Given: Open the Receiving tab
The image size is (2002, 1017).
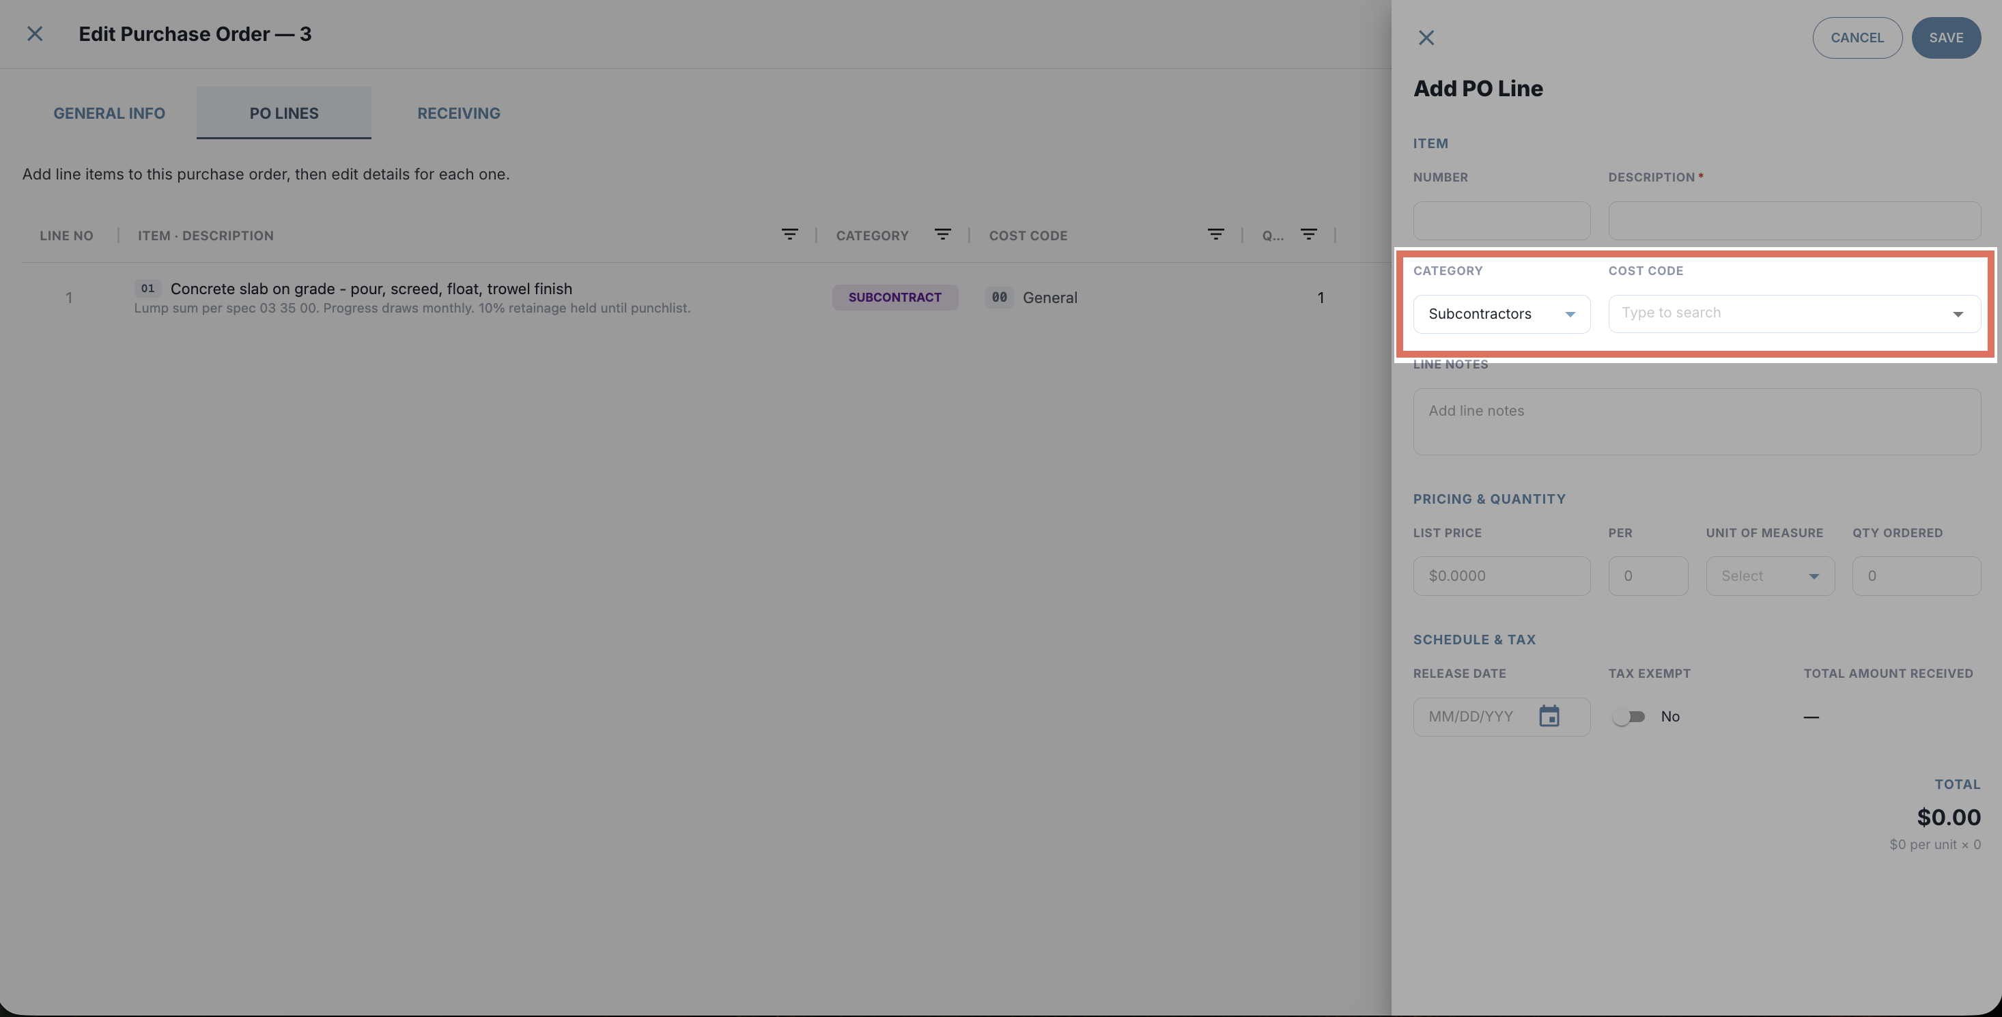Looking at the screenshot, I should pyautogui.click(x=459, y=113).
